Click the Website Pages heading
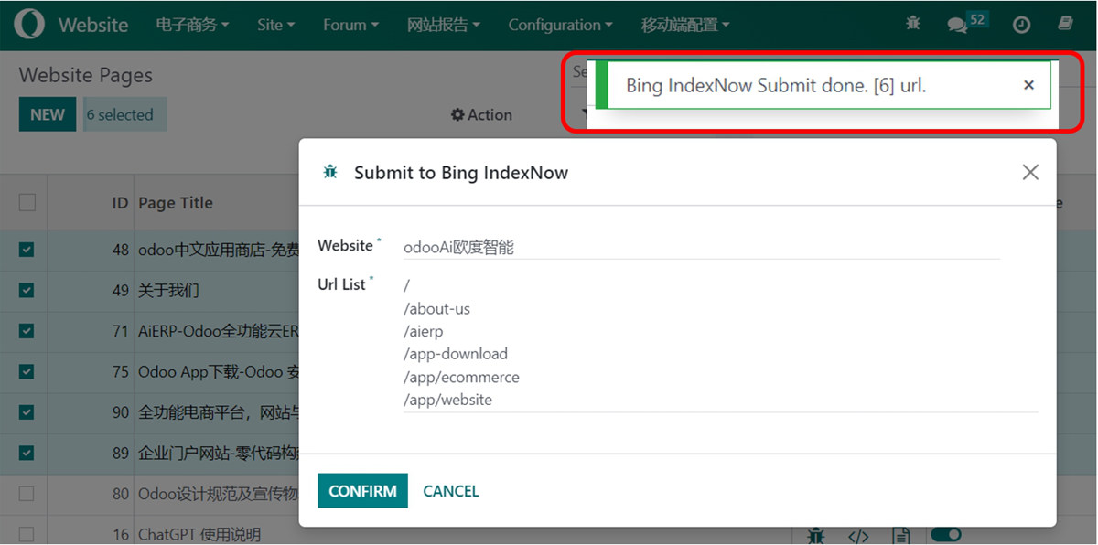1098x545 pixels. 86,76
